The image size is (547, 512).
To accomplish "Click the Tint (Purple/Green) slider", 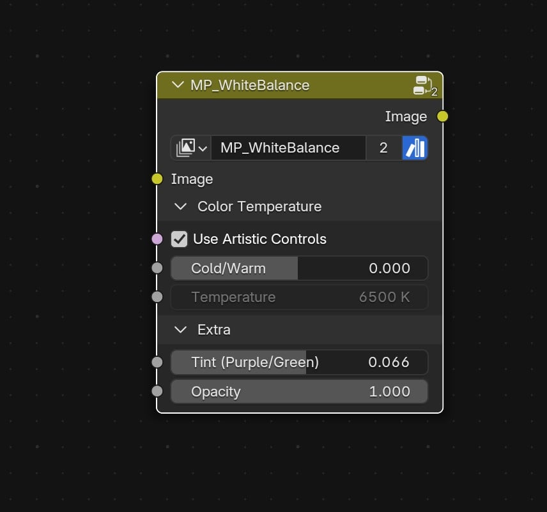I will tap(299, 363).
